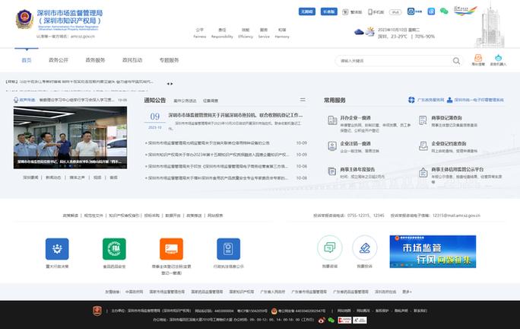This screenshot has width=520, height=329.
Task: Open the 政务公开 navigation menu
Action: [59, 59]
